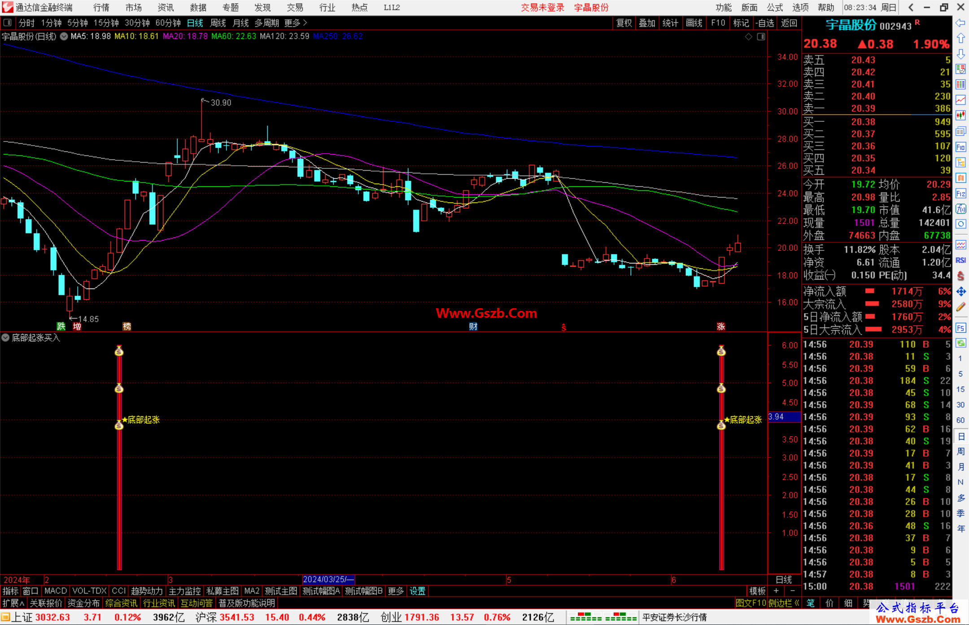
Task: Click the plus zoom button near 模板
Action: pos(776,591)
